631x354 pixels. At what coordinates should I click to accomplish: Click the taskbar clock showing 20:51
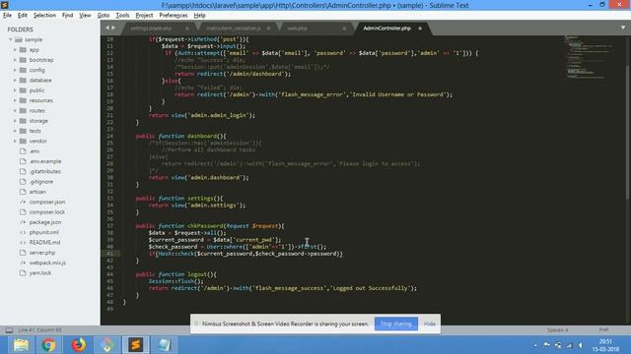click(605, 345)
